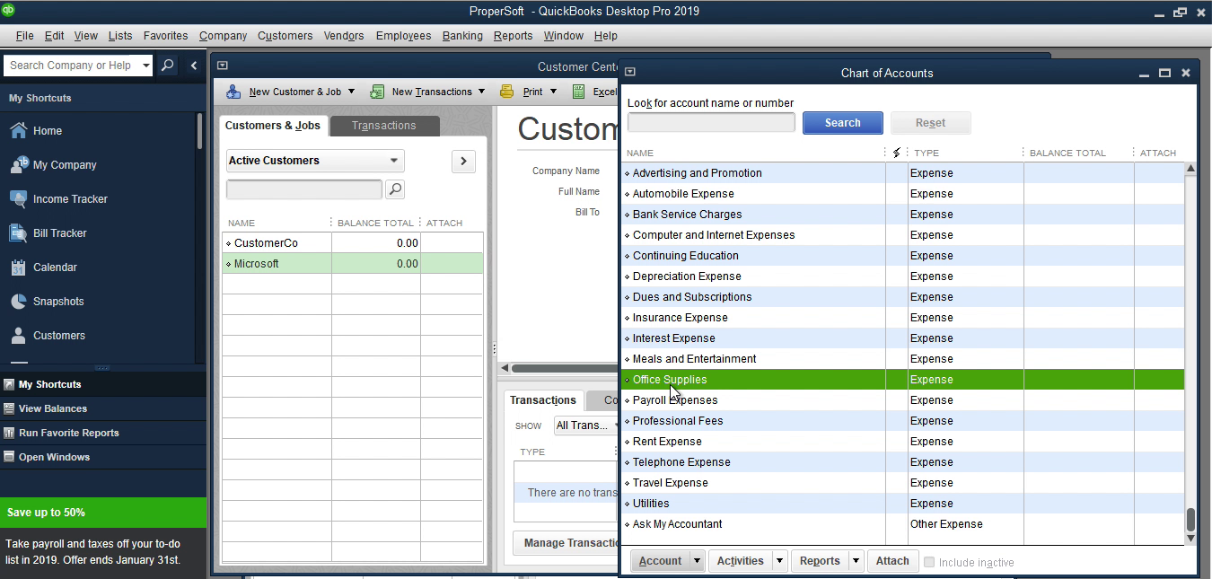Click the Reset button
Screen dimensions: 1212x579
(930, 123)
